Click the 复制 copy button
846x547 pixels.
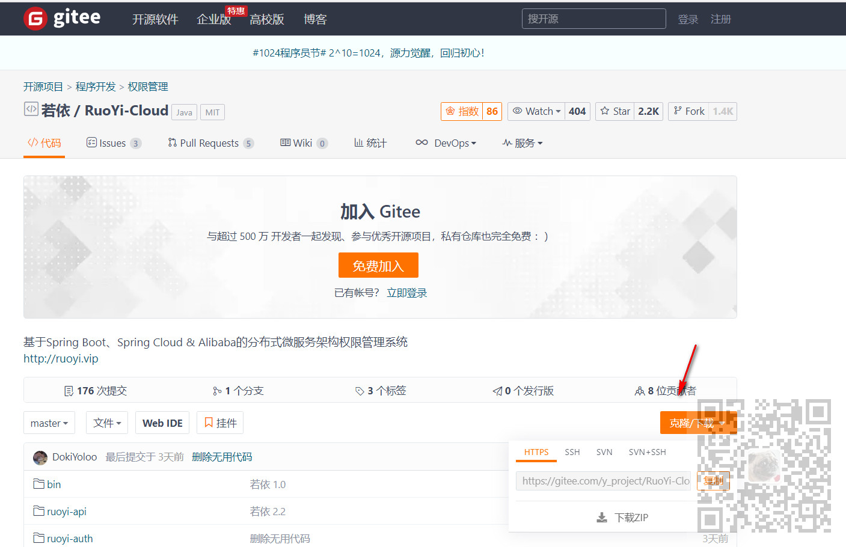pos(713,481)
